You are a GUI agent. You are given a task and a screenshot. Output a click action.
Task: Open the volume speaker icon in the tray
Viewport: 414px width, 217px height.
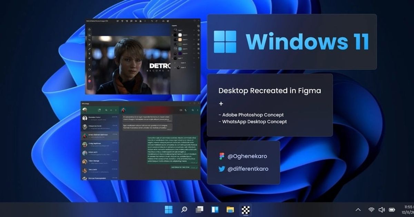point(382,209)
